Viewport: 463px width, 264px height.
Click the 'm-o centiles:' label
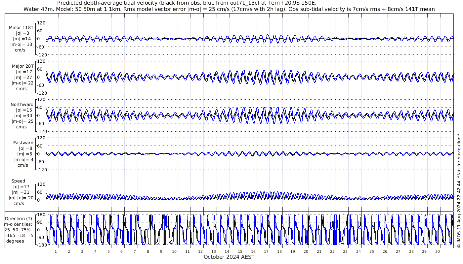click(18, 224)
